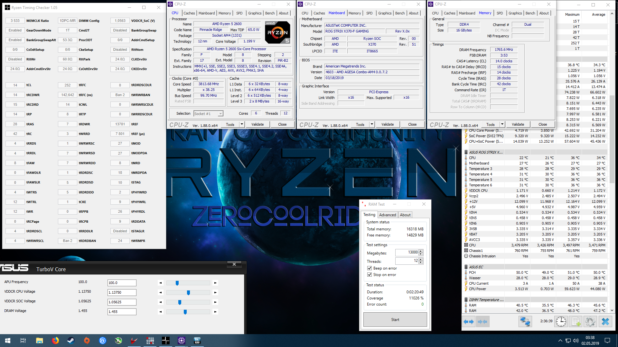This screenshot has height=347, width=618.
Task: Click HWiNFO blue X close-sensors icon
Action: (x=605, y=321)
